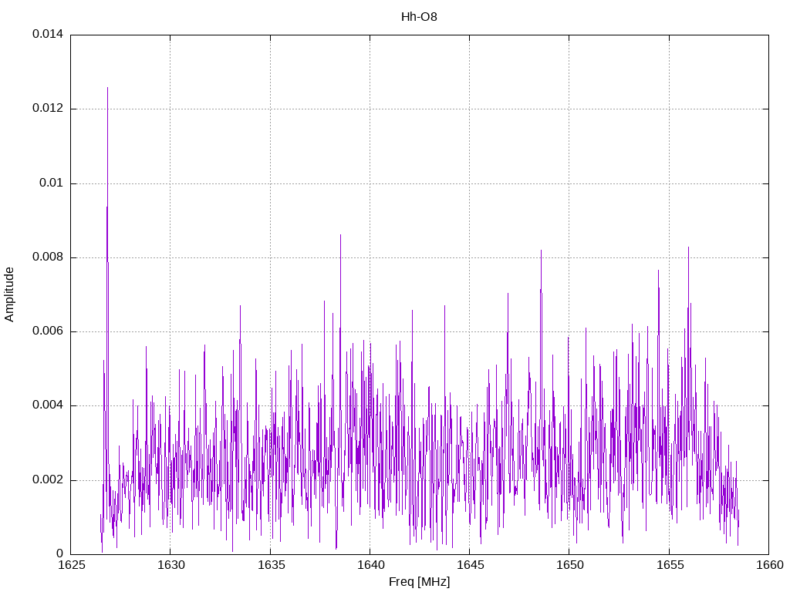Select the Amplitude y-axis label

click(9, 294)
